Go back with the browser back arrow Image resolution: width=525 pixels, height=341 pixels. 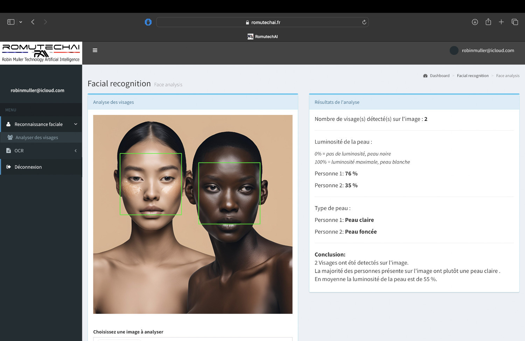click(33, 22)
